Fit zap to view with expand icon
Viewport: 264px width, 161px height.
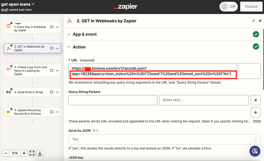point(32,153)
